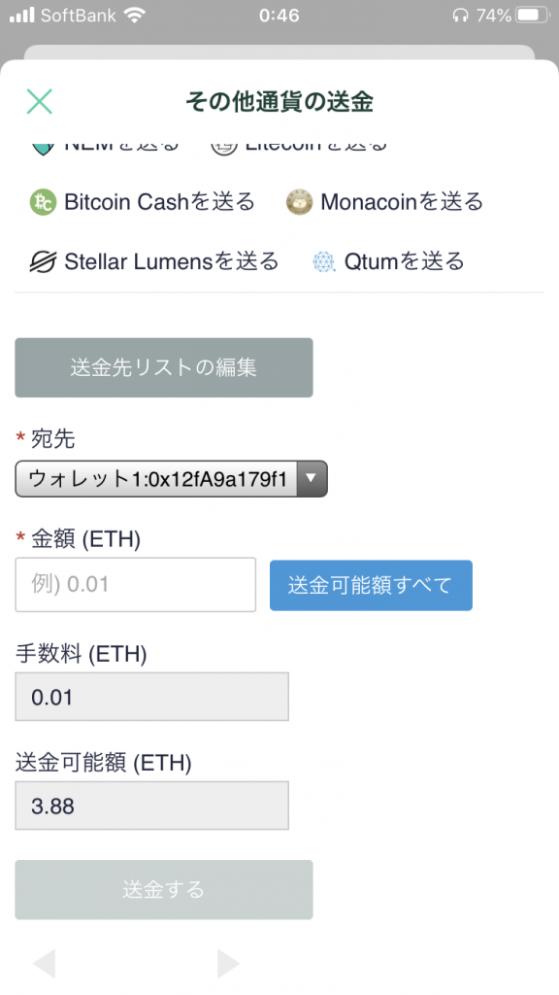
Task: Focus the 金額 (ETH) amount field
Action: [x=136, y=584]
